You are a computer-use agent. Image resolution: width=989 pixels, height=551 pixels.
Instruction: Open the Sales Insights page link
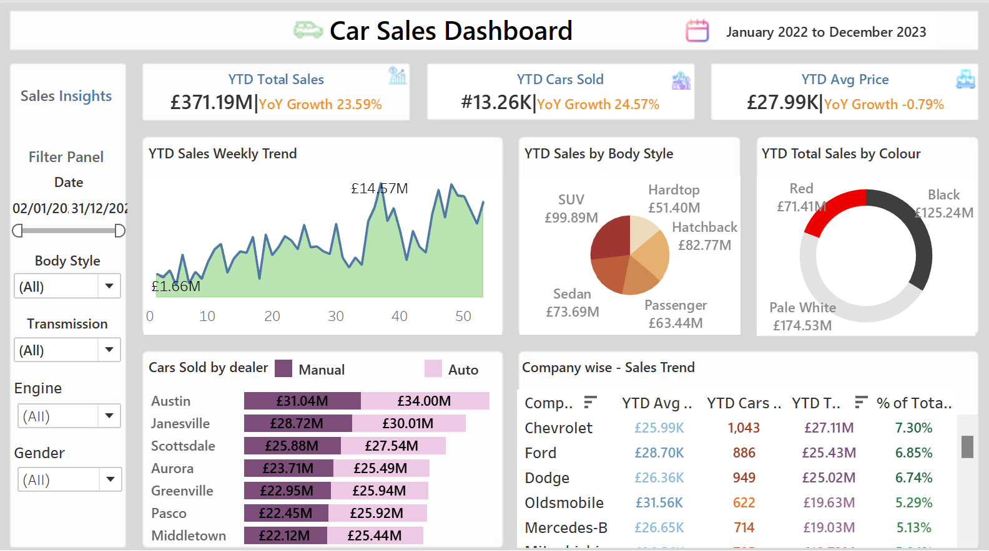pyautogui.click(x=66, y=96)
